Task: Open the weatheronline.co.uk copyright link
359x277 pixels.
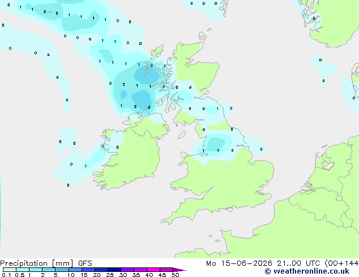Action: click(x=307, y=271)
